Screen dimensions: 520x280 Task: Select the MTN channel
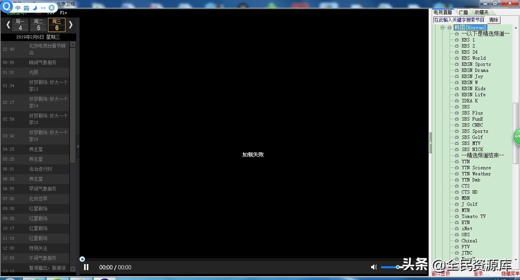coord(466,210)
